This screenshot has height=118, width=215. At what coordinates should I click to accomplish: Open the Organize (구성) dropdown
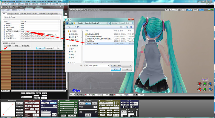click(69, 27)
